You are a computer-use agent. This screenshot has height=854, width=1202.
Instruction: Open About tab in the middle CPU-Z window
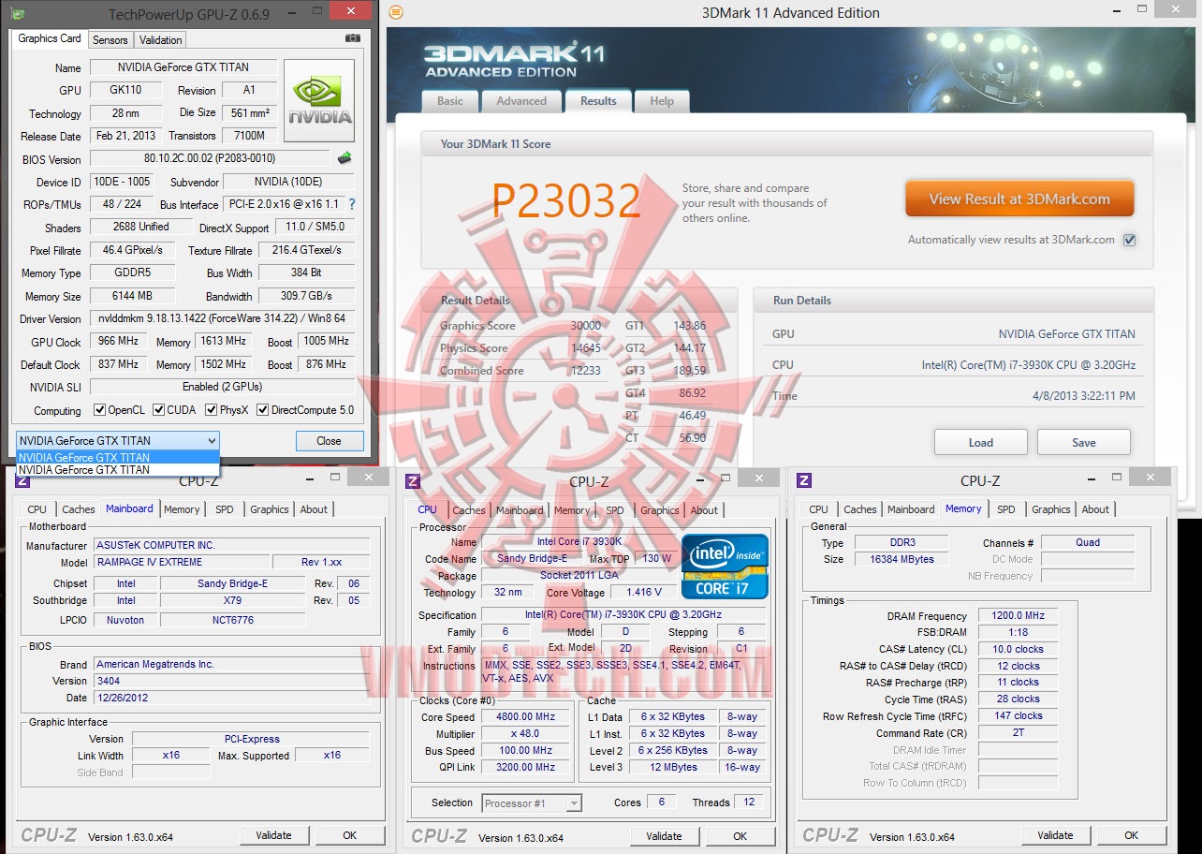click(x=704, y=510)
